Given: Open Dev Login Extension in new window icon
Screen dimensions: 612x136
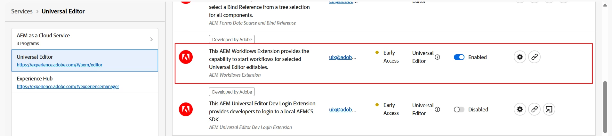Looking at the screenshot, I should click(x=549, y=110).
